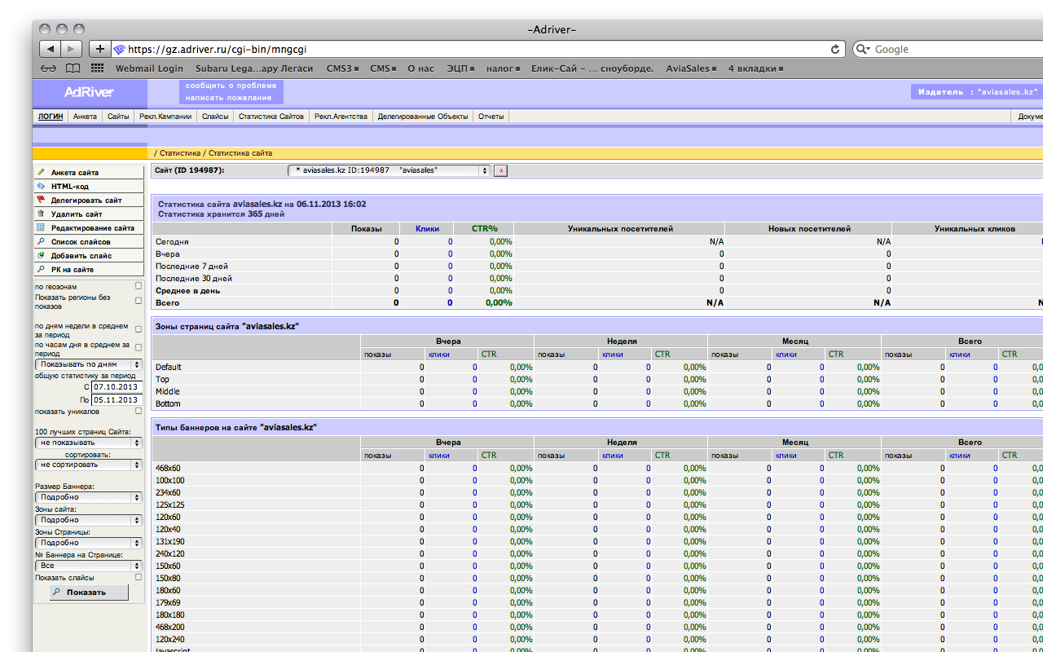Switch to the Отчеты menu tab
The width and height of the screenshot is (1043, 652).
pyautogui.click(x=491, y=117)
